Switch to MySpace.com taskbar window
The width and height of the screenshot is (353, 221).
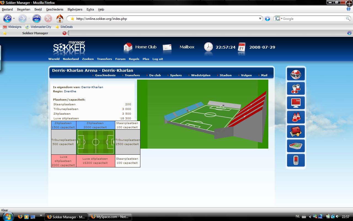(110, 217)
